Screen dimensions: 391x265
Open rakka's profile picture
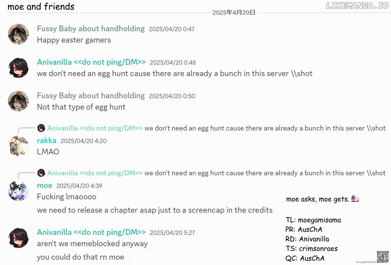click(x=18, y=146)
